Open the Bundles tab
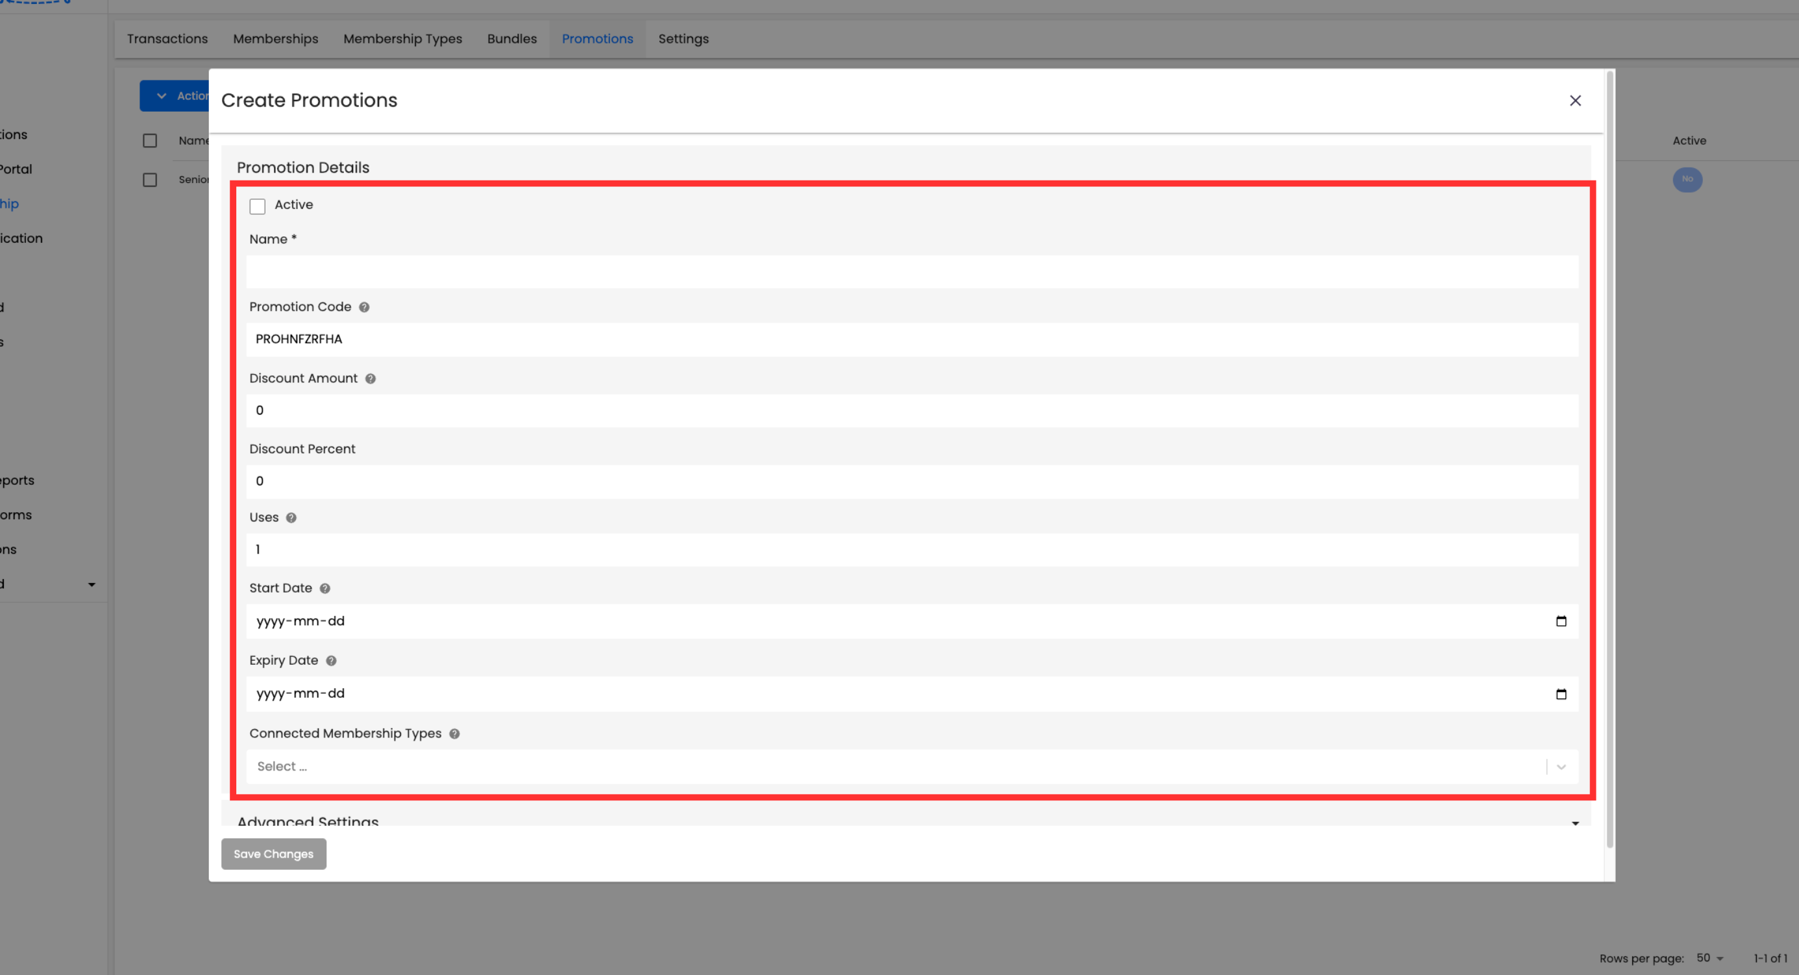1799x975 pixels. [x=512, y=39]
